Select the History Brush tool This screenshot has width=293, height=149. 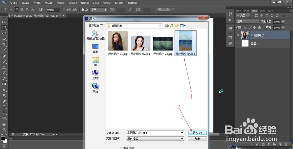pos(4,73)
